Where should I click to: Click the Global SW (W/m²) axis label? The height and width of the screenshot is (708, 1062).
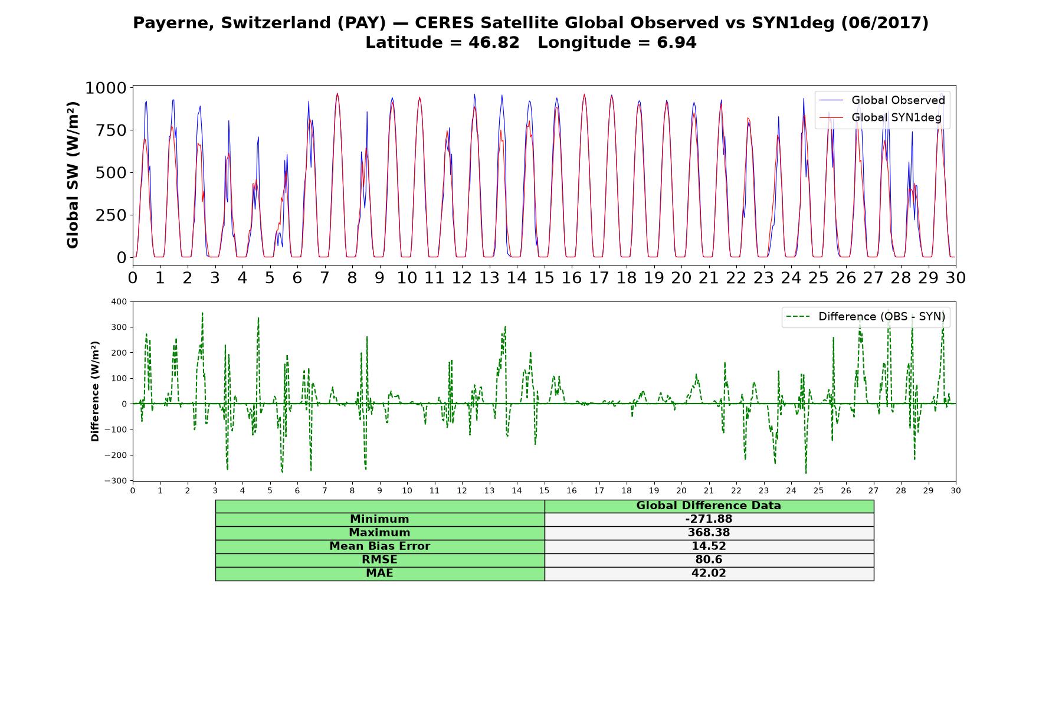coord(73,175)
